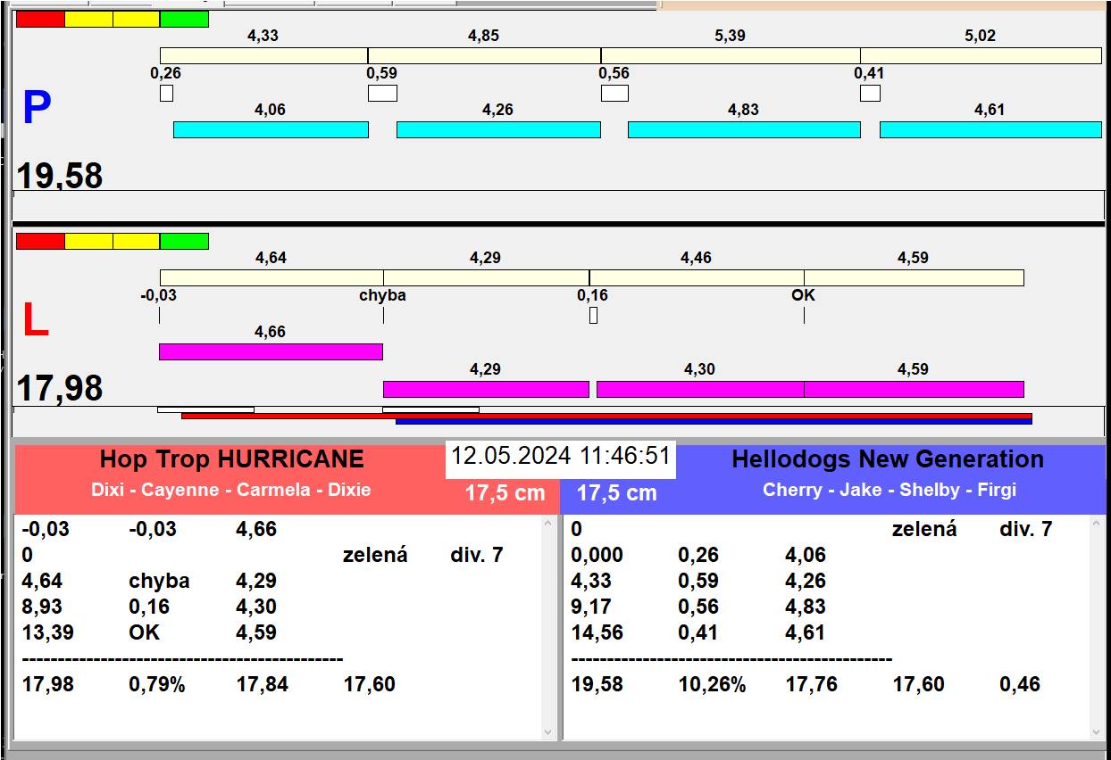The image size is (1111, 760).
Task: Click the small pass box under 0,16
Action: click(x=593, y=315)
